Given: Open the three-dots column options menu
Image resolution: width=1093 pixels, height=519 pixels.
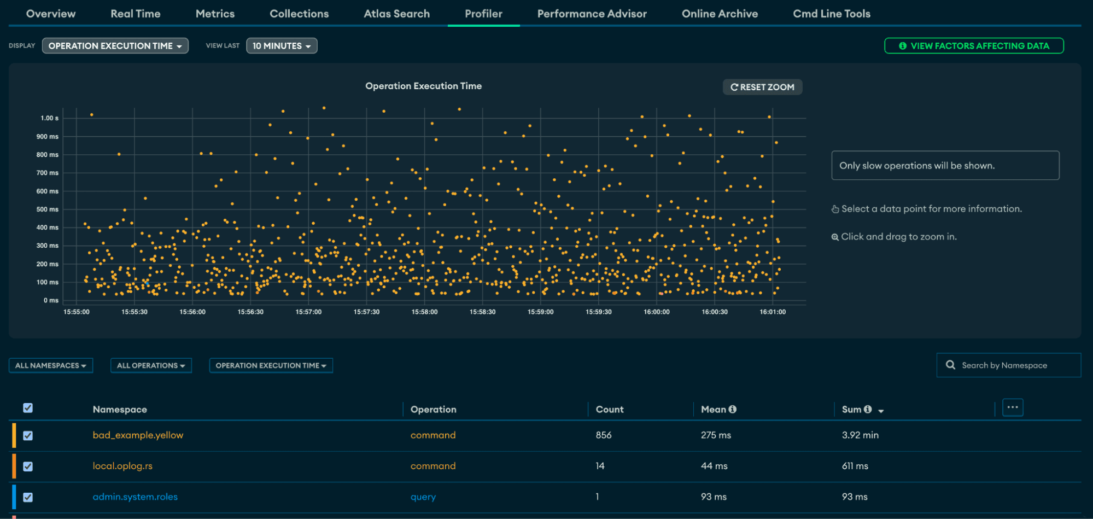Looking at the screenshot, I should tap(1013, 407).
